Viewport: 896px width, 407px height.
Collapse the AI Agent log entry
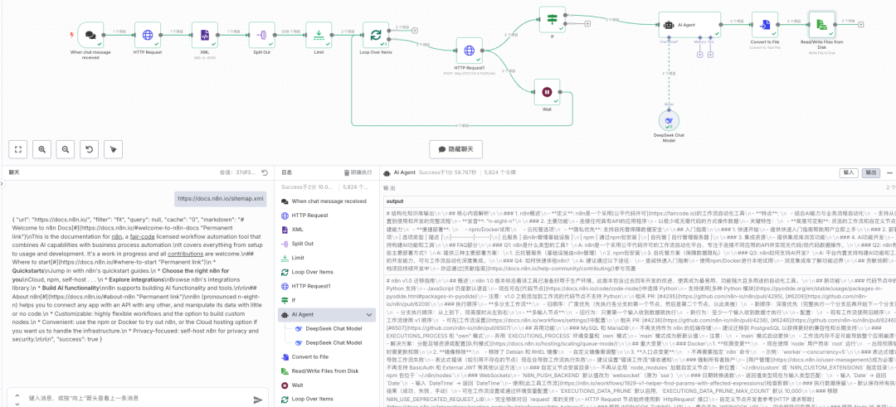pos(369,314)
